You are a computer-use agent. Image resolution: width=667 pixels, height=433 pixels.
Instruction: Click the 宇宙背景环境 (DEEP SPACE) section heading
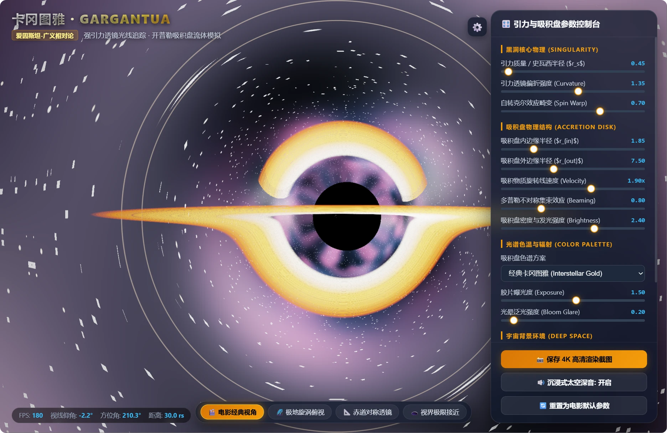click(x=549, y=336)
